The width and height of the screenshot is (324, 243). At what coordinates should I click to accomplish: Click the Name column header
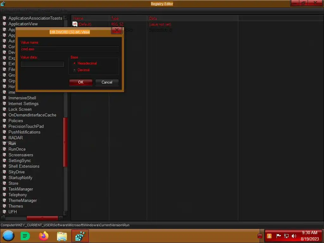(x=90, y=18)
